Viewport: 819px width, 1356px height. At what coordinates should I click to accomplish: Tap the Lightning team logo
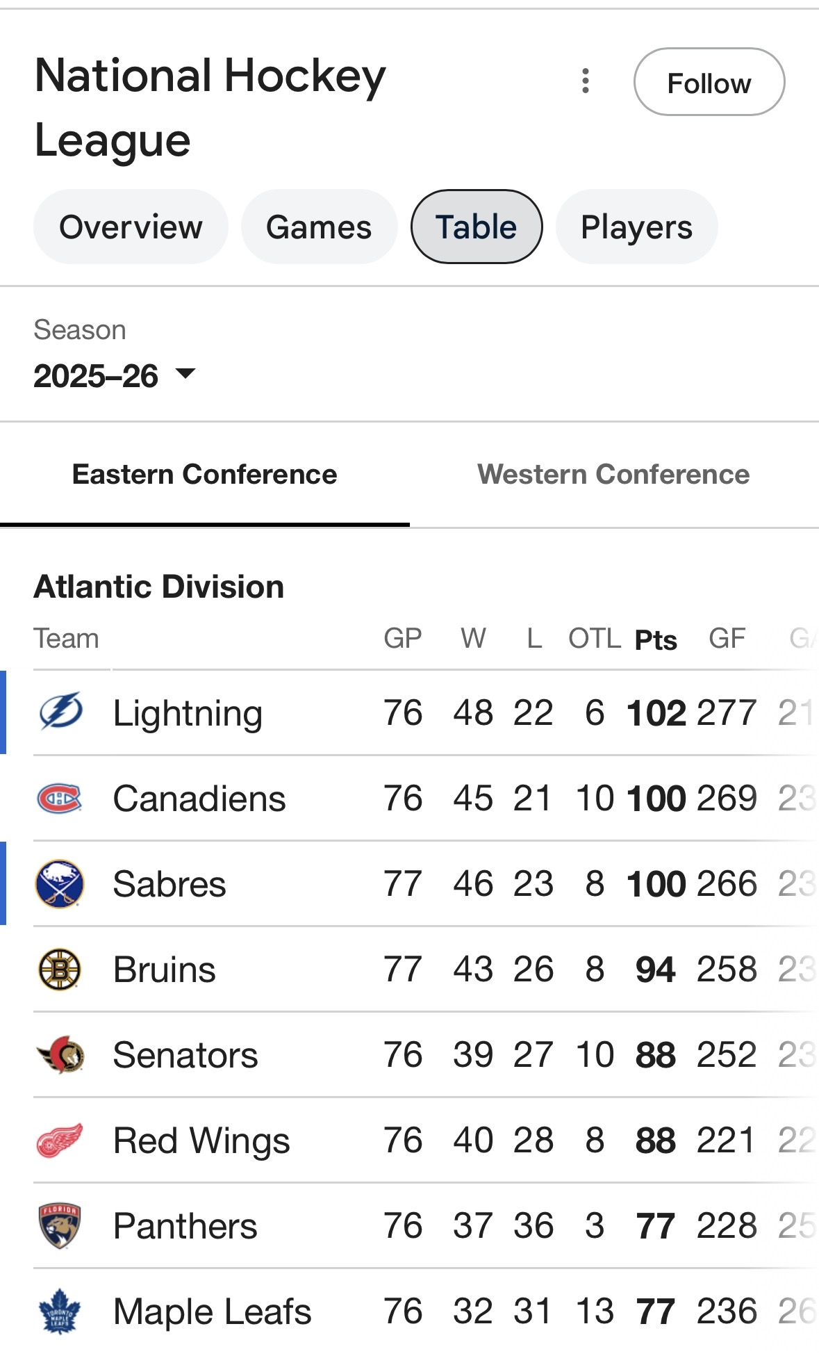tap(60, 712)
